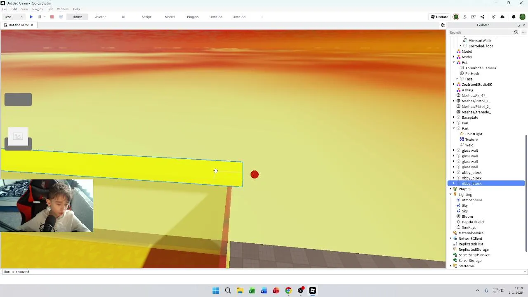Expand the NetworkClient service
The image size is (528, 297).
(x=450, y=238)
